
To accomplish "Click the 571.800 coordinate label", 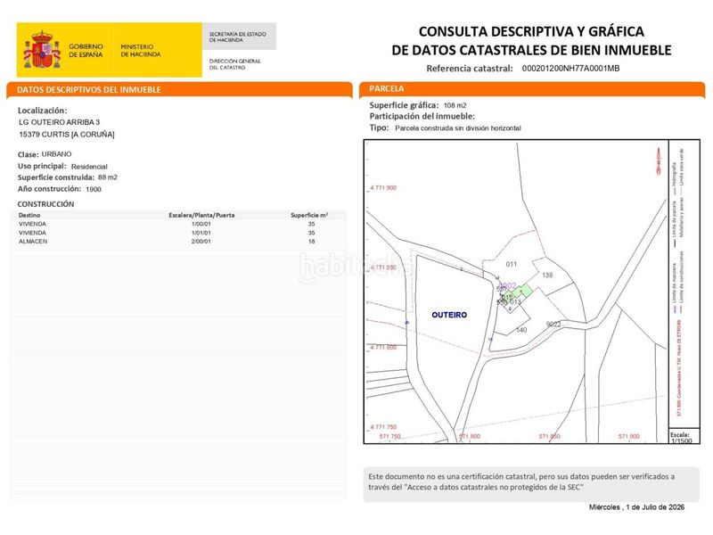I will pos(470,436).
